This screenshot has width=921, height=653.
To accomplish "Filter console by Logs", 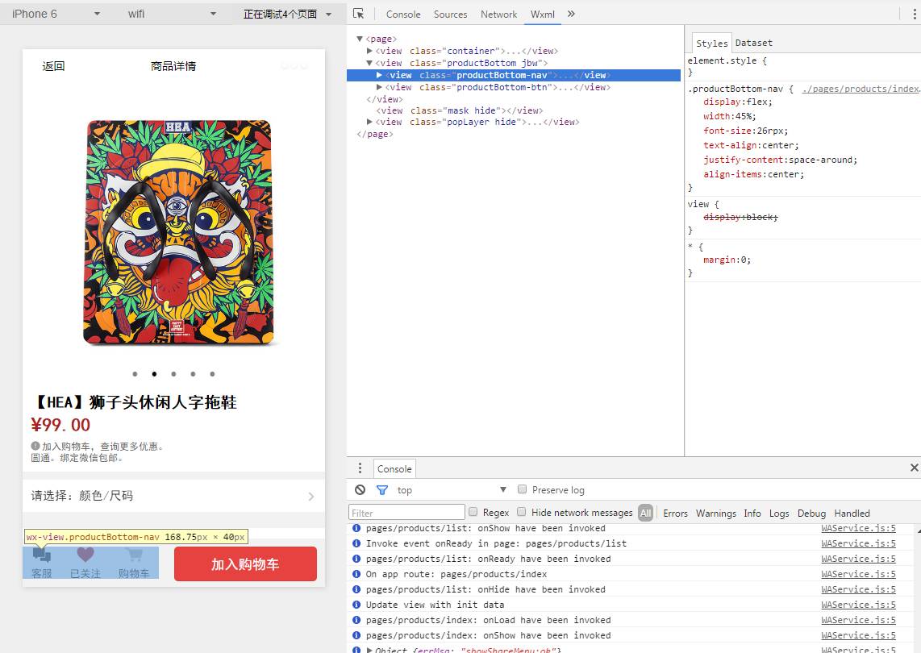I will click(779, 514).
